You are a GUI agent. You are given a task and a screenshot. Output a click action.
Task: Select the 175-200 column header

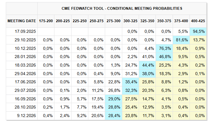point(46,21)
